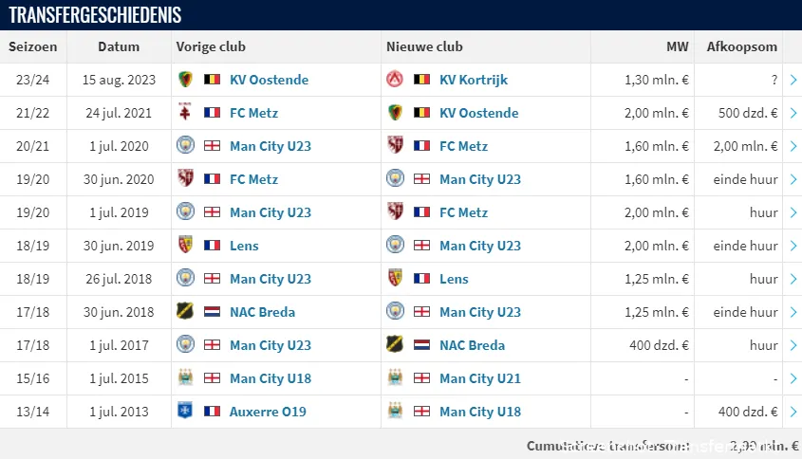
Task: Expand the arrow on the 1 jul. 2013 row
Action: tap(793, 412)
